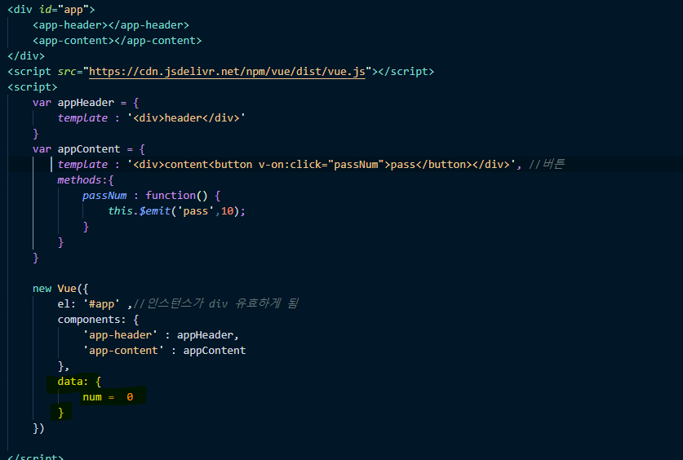Click the 'el' property key
Image resolution: width=683 pixels, height=460 pixels.
(64, 303)
